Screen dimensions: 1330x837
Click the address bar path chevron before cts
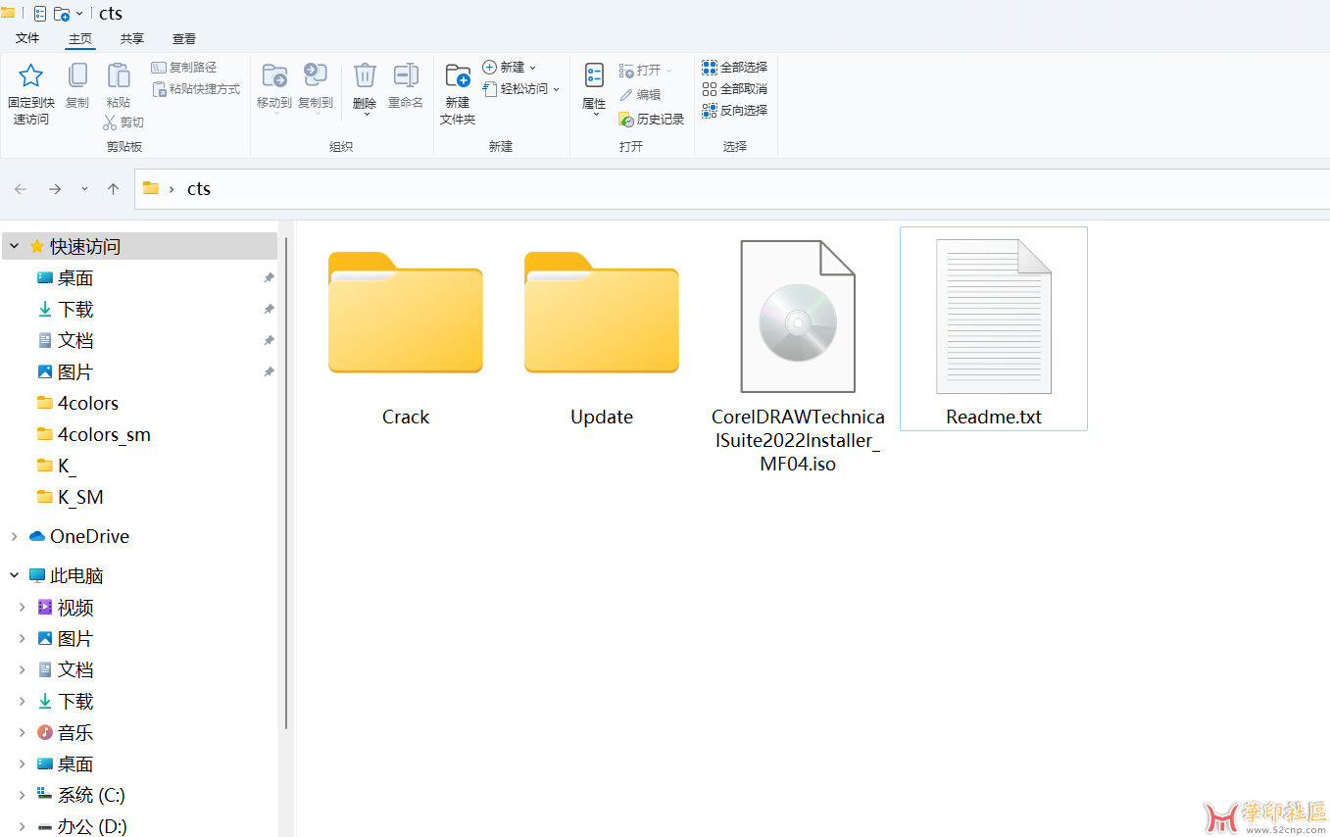[172, 189]
